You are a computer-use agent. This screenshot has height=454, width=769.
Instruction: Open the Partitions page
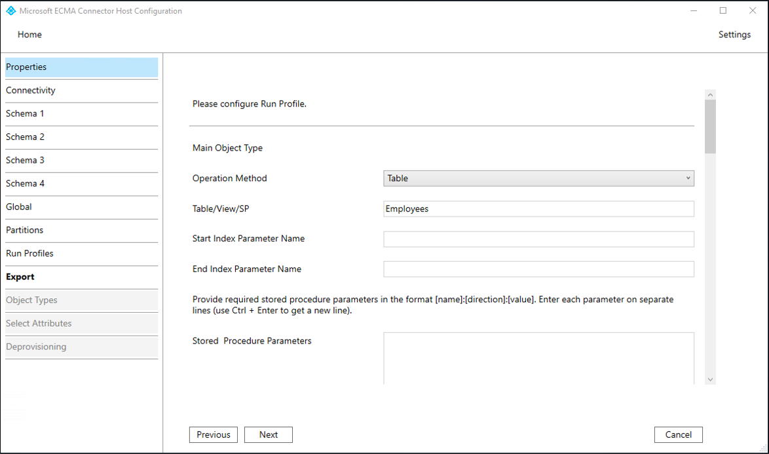click(x=81, y=230)
